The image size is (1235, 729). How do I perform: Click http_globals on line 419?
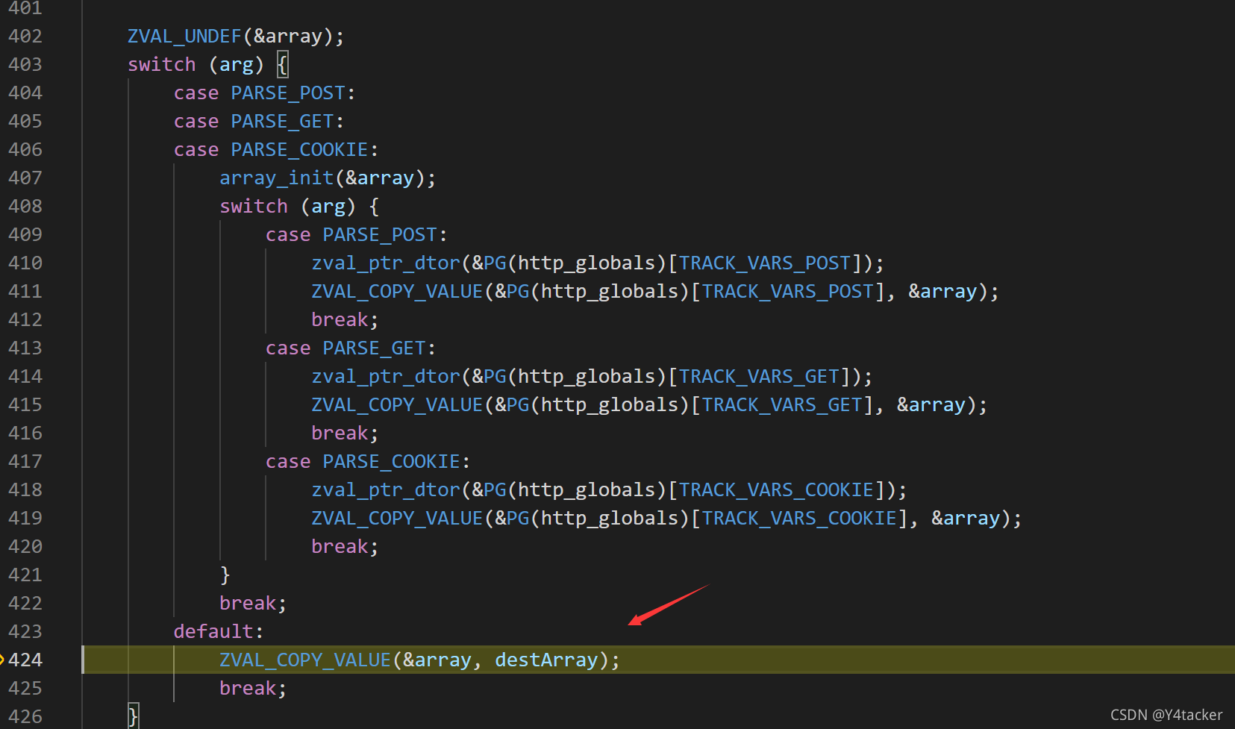pos(610,518)
